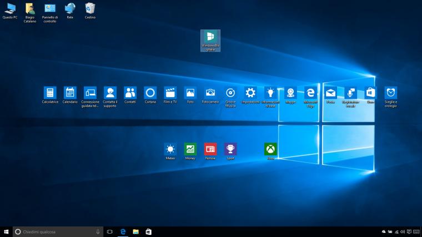Viewport: 422px width, 237px height.
Task: Click the Cortana search box
Action: click(x=58, y=231)
